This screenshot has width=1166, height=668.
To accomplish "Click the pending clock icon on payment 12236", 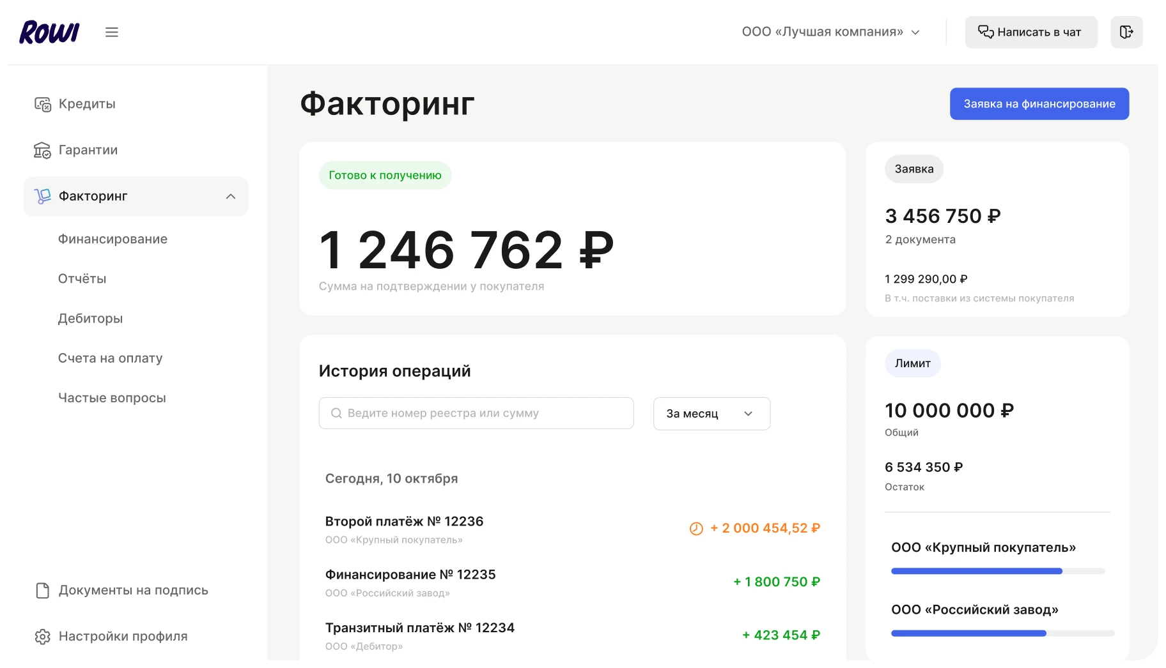I will point(696,529).
